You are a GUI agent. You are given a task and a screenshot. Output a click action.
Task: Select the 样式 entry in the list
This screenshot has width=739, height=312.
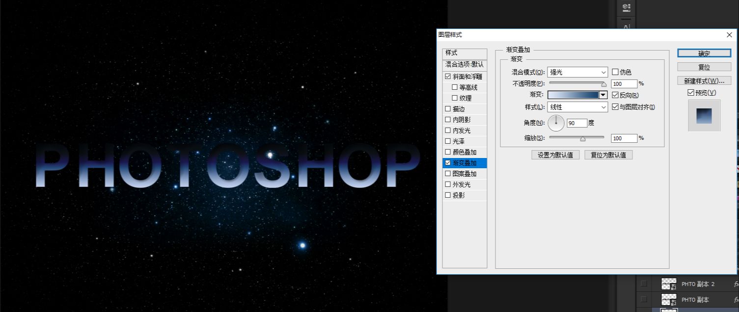(x=465, y=53)
